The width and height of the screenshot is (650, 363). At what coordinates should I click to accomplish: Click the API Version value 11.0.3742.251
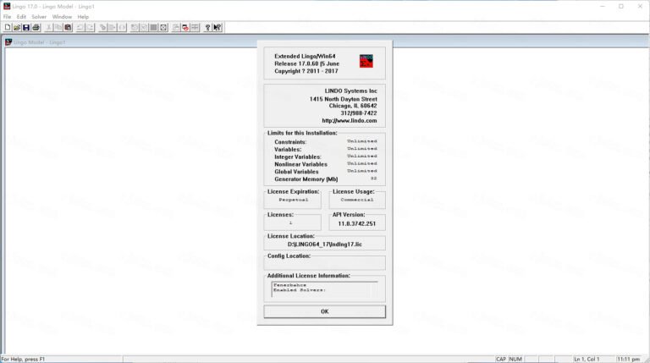point(357,223)
